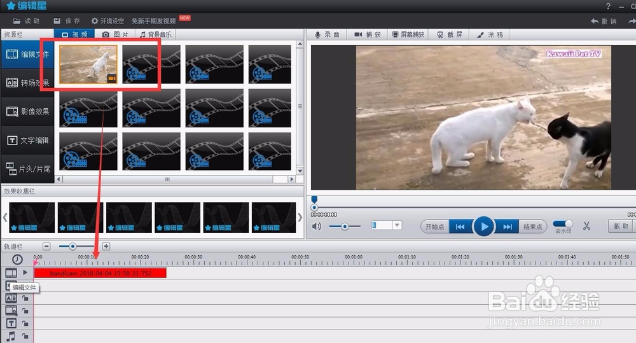Click the 涂鸦 doodle brush button
This screenshot has width=636, height=343.
490,34
